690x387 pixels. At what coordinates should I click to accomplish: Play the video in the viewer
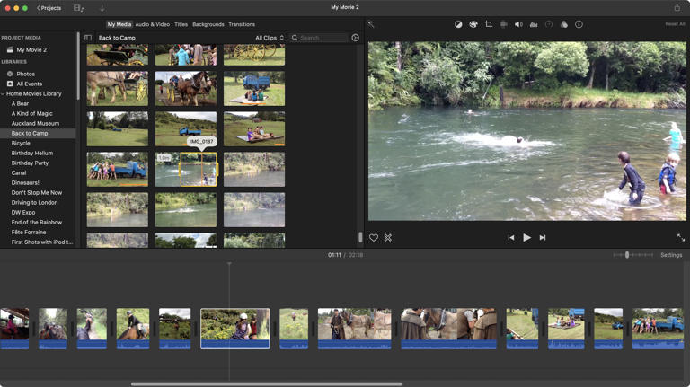[x=526, y=237]
